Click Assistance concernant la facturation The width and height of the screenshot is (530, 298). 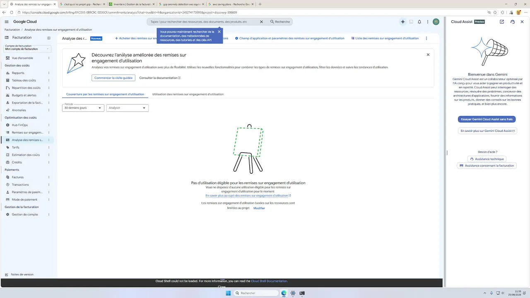pos(487,166)
